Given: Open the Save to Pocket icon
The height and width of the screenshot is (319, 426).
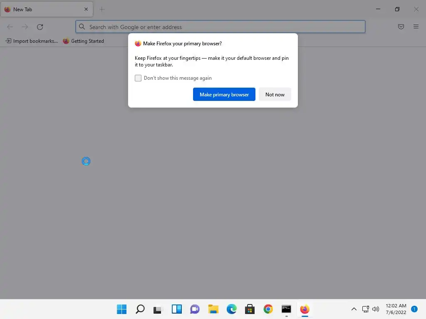Looking at the screenshot, I should coord(401,27).
